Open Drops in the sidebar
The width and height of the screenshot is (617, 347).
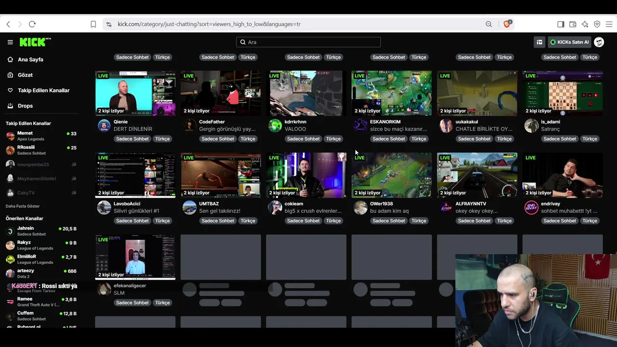point(25,106)
